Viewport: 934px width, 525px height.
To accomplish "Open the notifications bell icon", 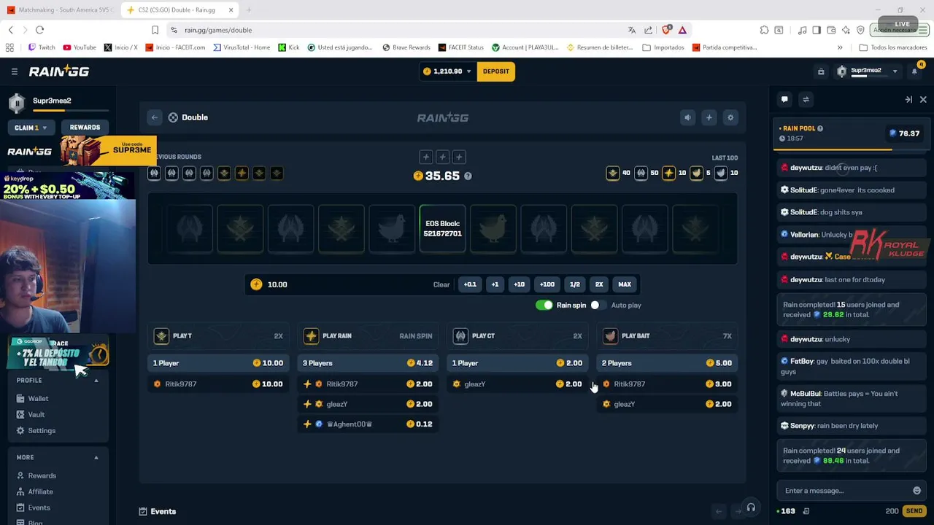I will [x=914, y=71].
